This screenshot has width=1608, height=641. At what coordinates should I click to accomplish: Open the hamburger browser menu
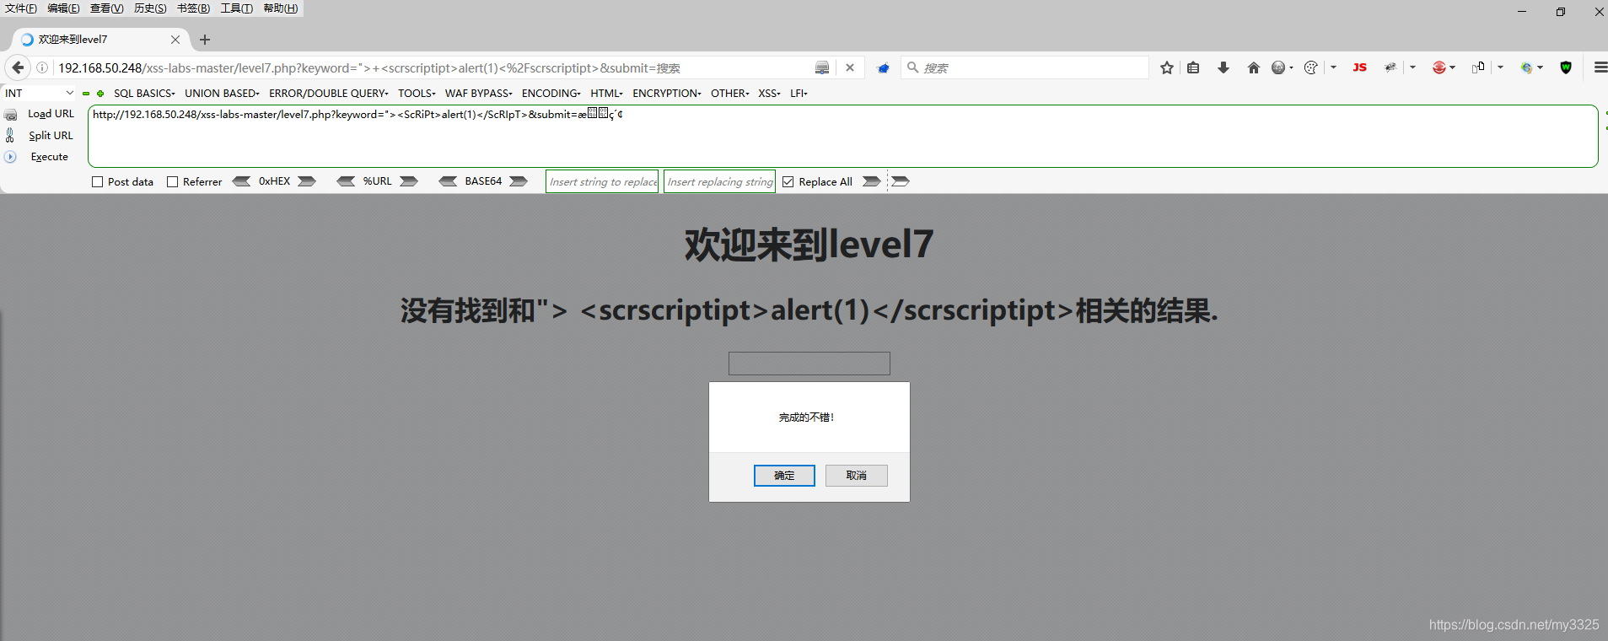(x=1600, y=67)
